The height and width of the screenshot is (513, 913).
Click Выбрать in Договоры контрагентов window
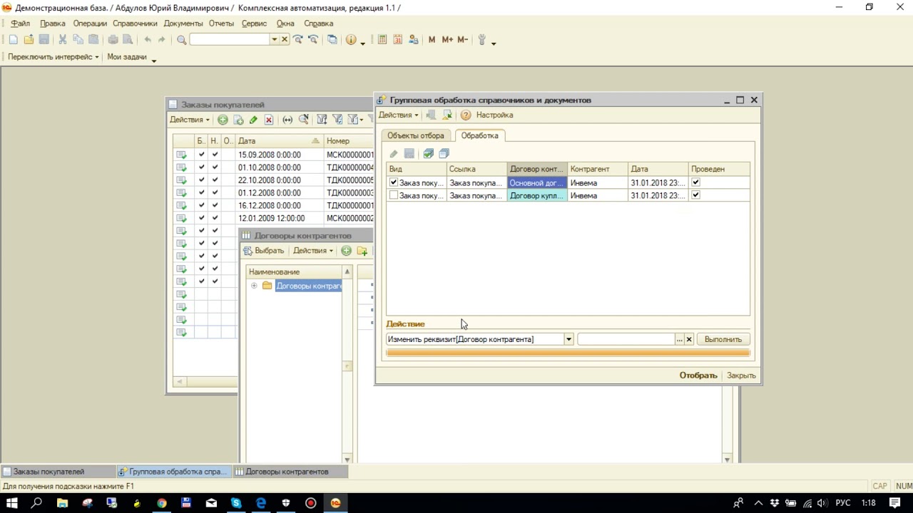[x=264, y=251]
